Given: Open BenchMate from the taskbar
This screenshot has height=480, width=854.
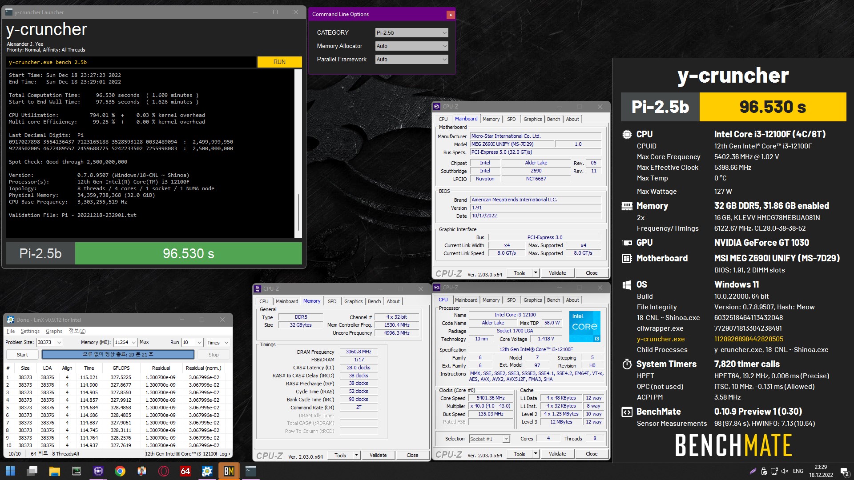Looking at the screenshot, I should [229, 471].
